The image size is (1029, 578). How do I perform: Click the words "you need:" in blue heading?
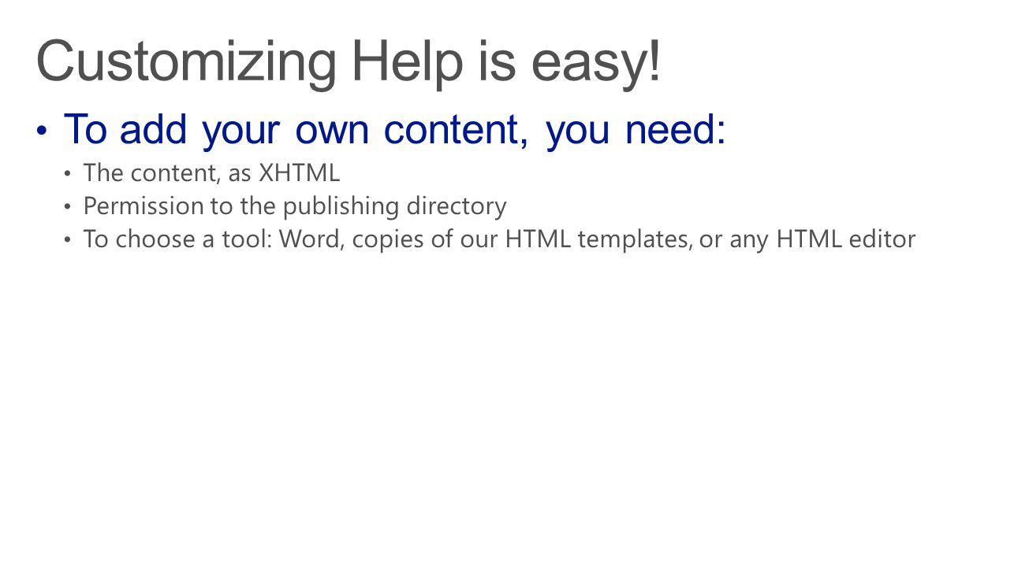pos(636,129)
